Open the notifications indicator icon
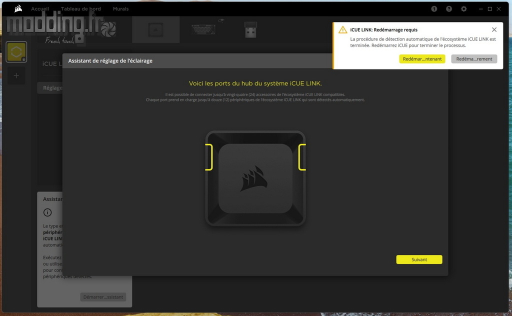512x316 pixels. [x=434, y=9]
